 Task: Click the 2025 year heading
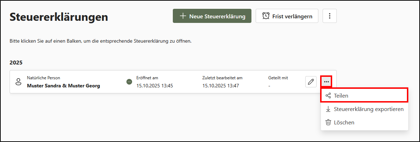pos(16,63)
